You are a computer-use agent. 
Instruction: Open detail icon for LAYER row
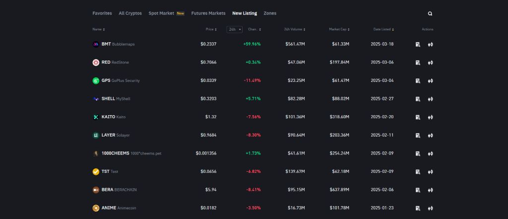pyautogui.click(x=418, y=135)
